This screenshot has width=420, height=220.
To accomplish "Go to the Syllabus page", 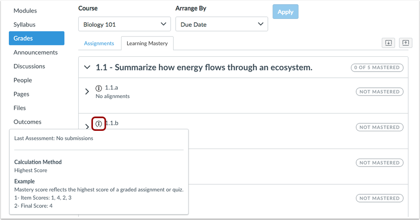I will point(24,24).
